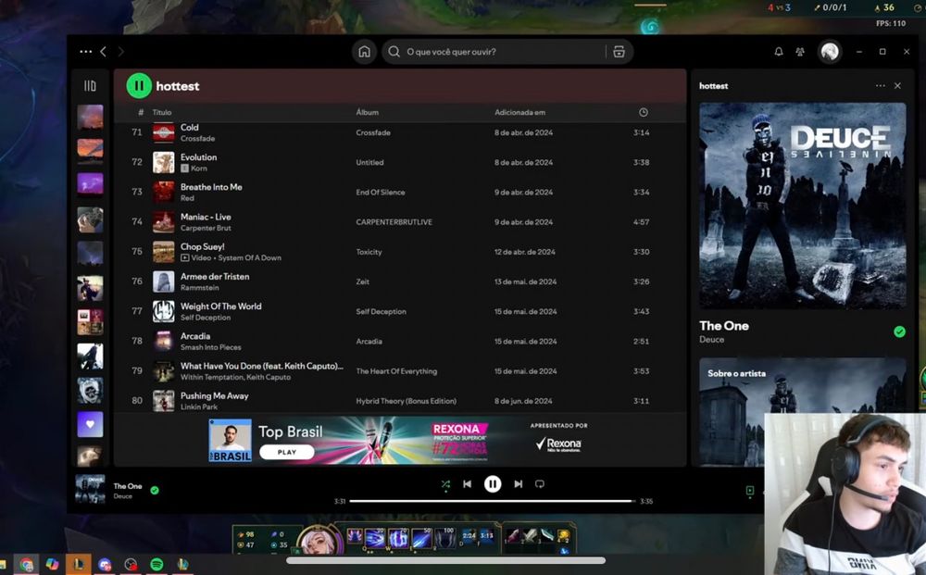The width and height of the screenshot is (926, 575).
Task: Open 'The One' title in side panel
Action: 724,326
